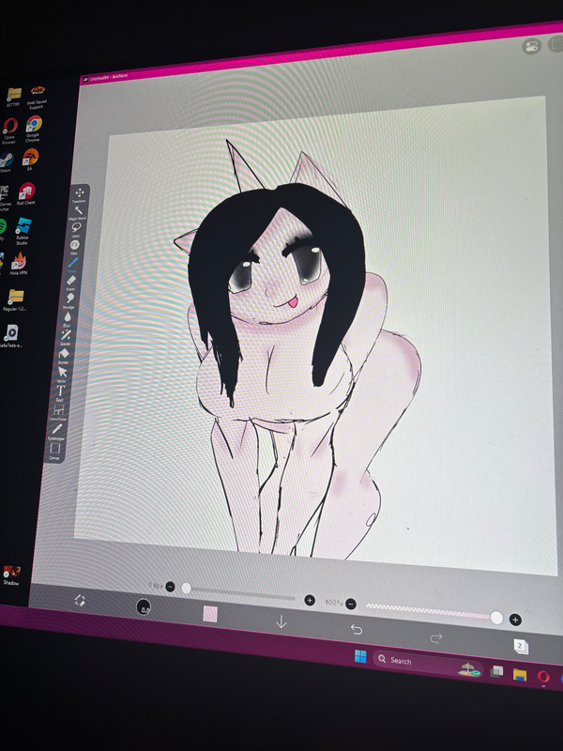Toggle the view switch at top right
Viewport: 563px width, 751px height.
pos(531,46)
